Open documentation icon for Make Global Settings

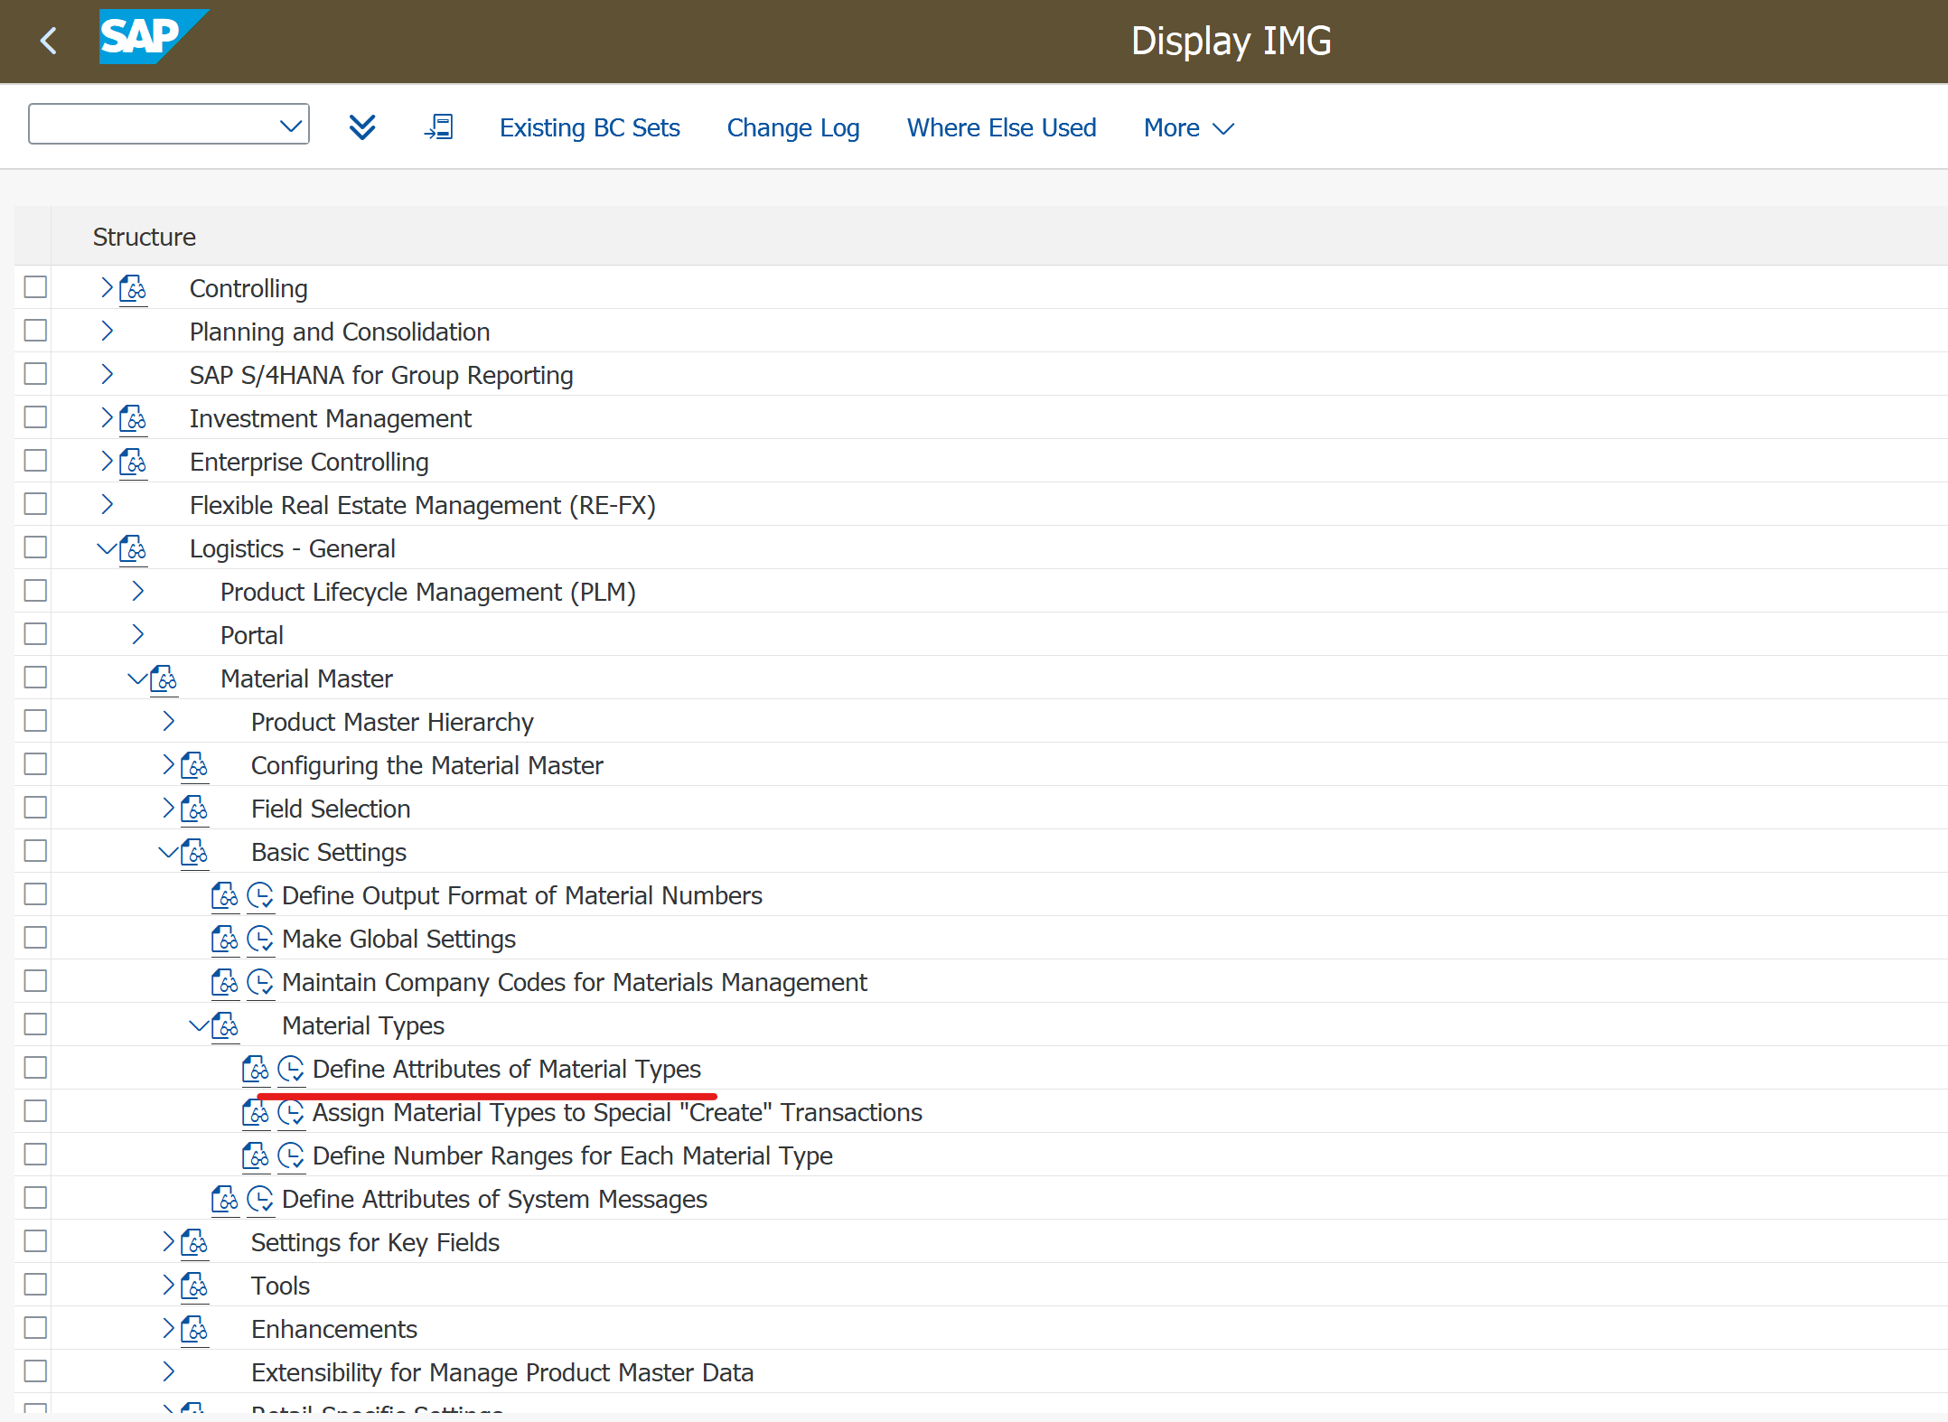pos(226,940)
